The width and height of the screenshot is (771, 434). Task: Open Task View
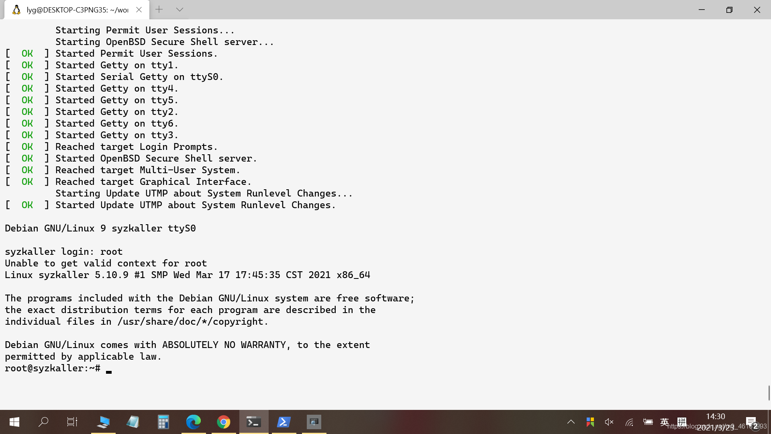(x=72, y=422)
